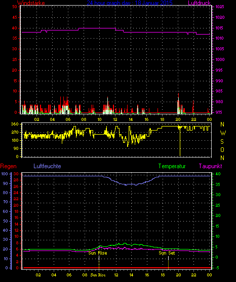Viewport: 236px width, 282px height.
Task: Click the yellow W compass letter
Action: pos(223,133)
